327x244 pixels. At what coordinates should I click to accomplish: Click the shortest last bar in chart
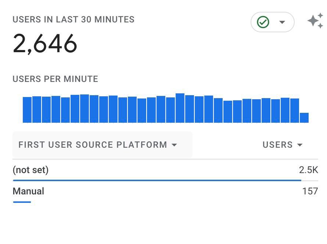304,118
